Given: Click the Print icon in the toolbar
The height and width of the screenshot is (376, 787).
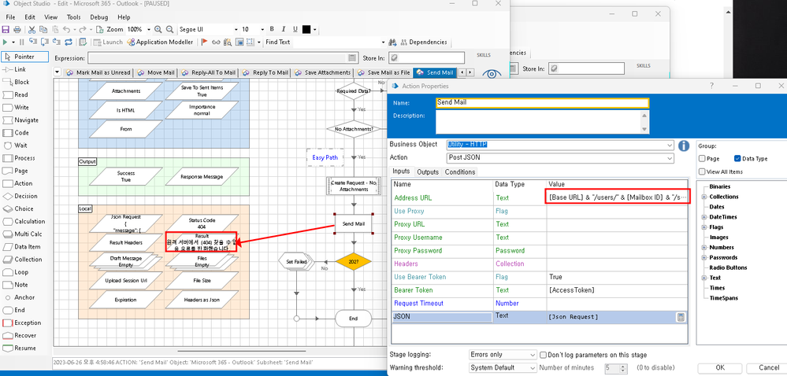Looking at the screenshot, I should click(x=18, y=29).
